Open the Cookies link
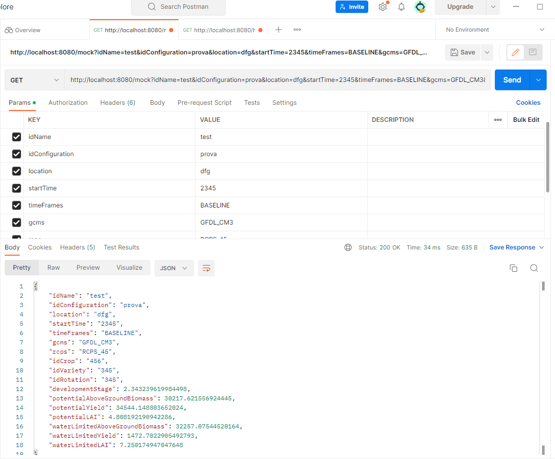Viewport: 555px width, 459px height. [528, 103]
